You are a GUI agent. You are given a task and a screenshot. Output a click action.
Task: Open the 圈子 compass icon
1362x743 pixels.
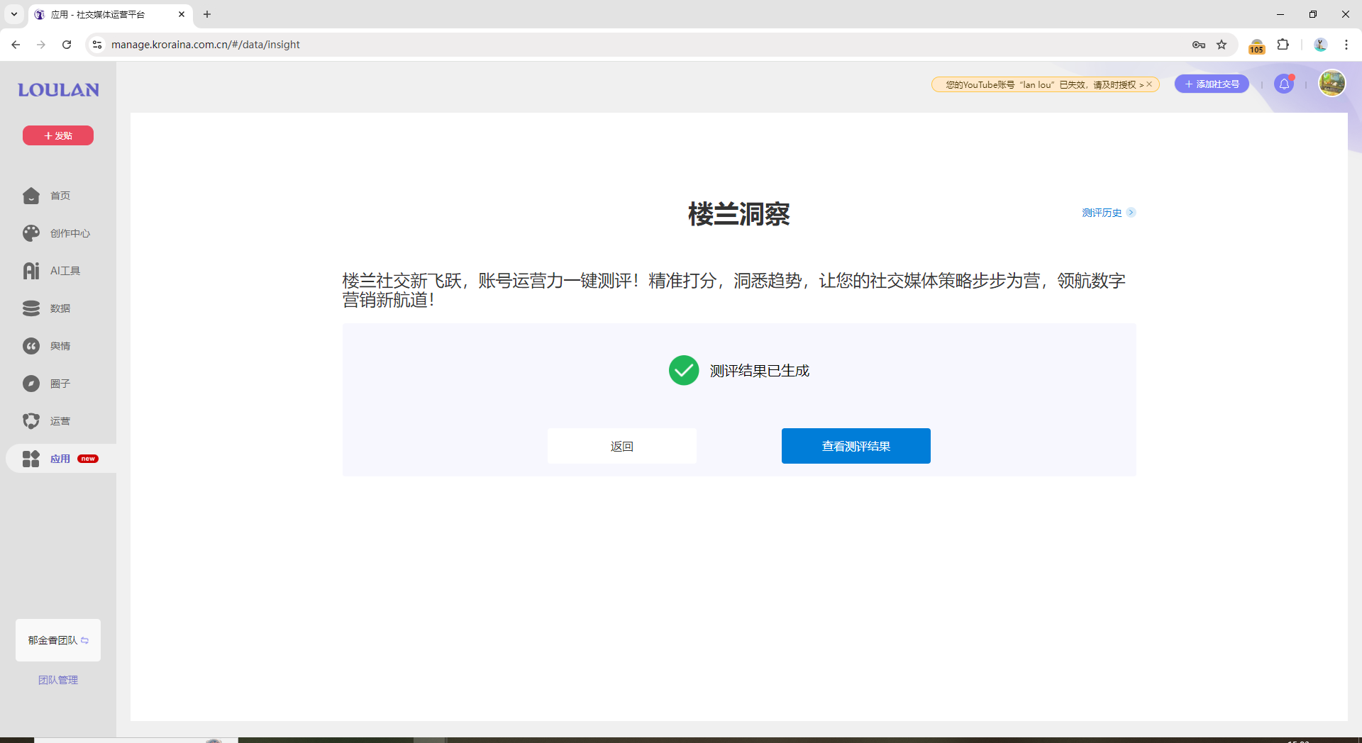click(31, 384)
